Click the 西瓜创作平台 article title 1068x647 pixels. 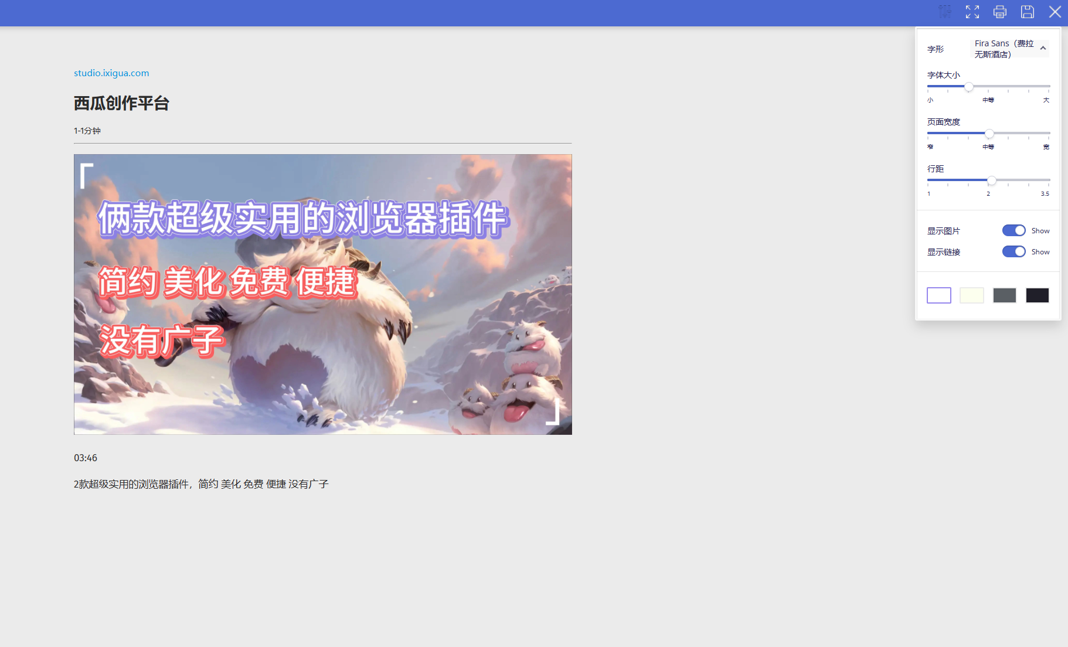[x=121, y=104]
